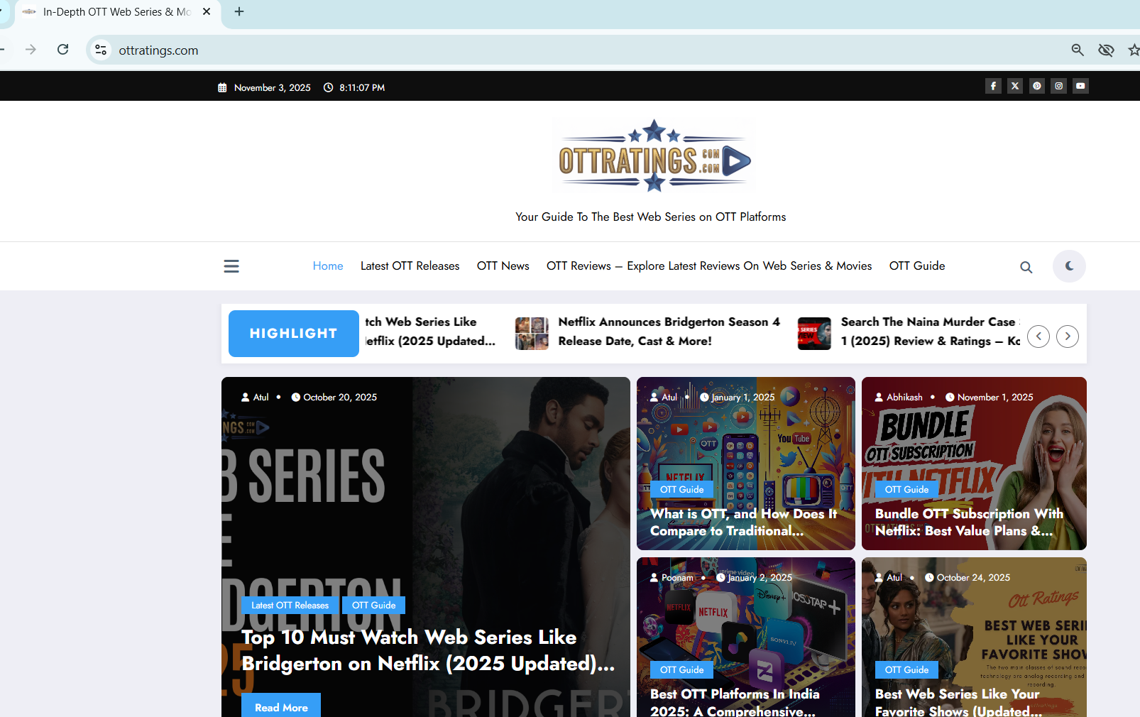The image size is (1140, 717).
Task: Open Latest OTT Releases menu
Action: [410, 266]
